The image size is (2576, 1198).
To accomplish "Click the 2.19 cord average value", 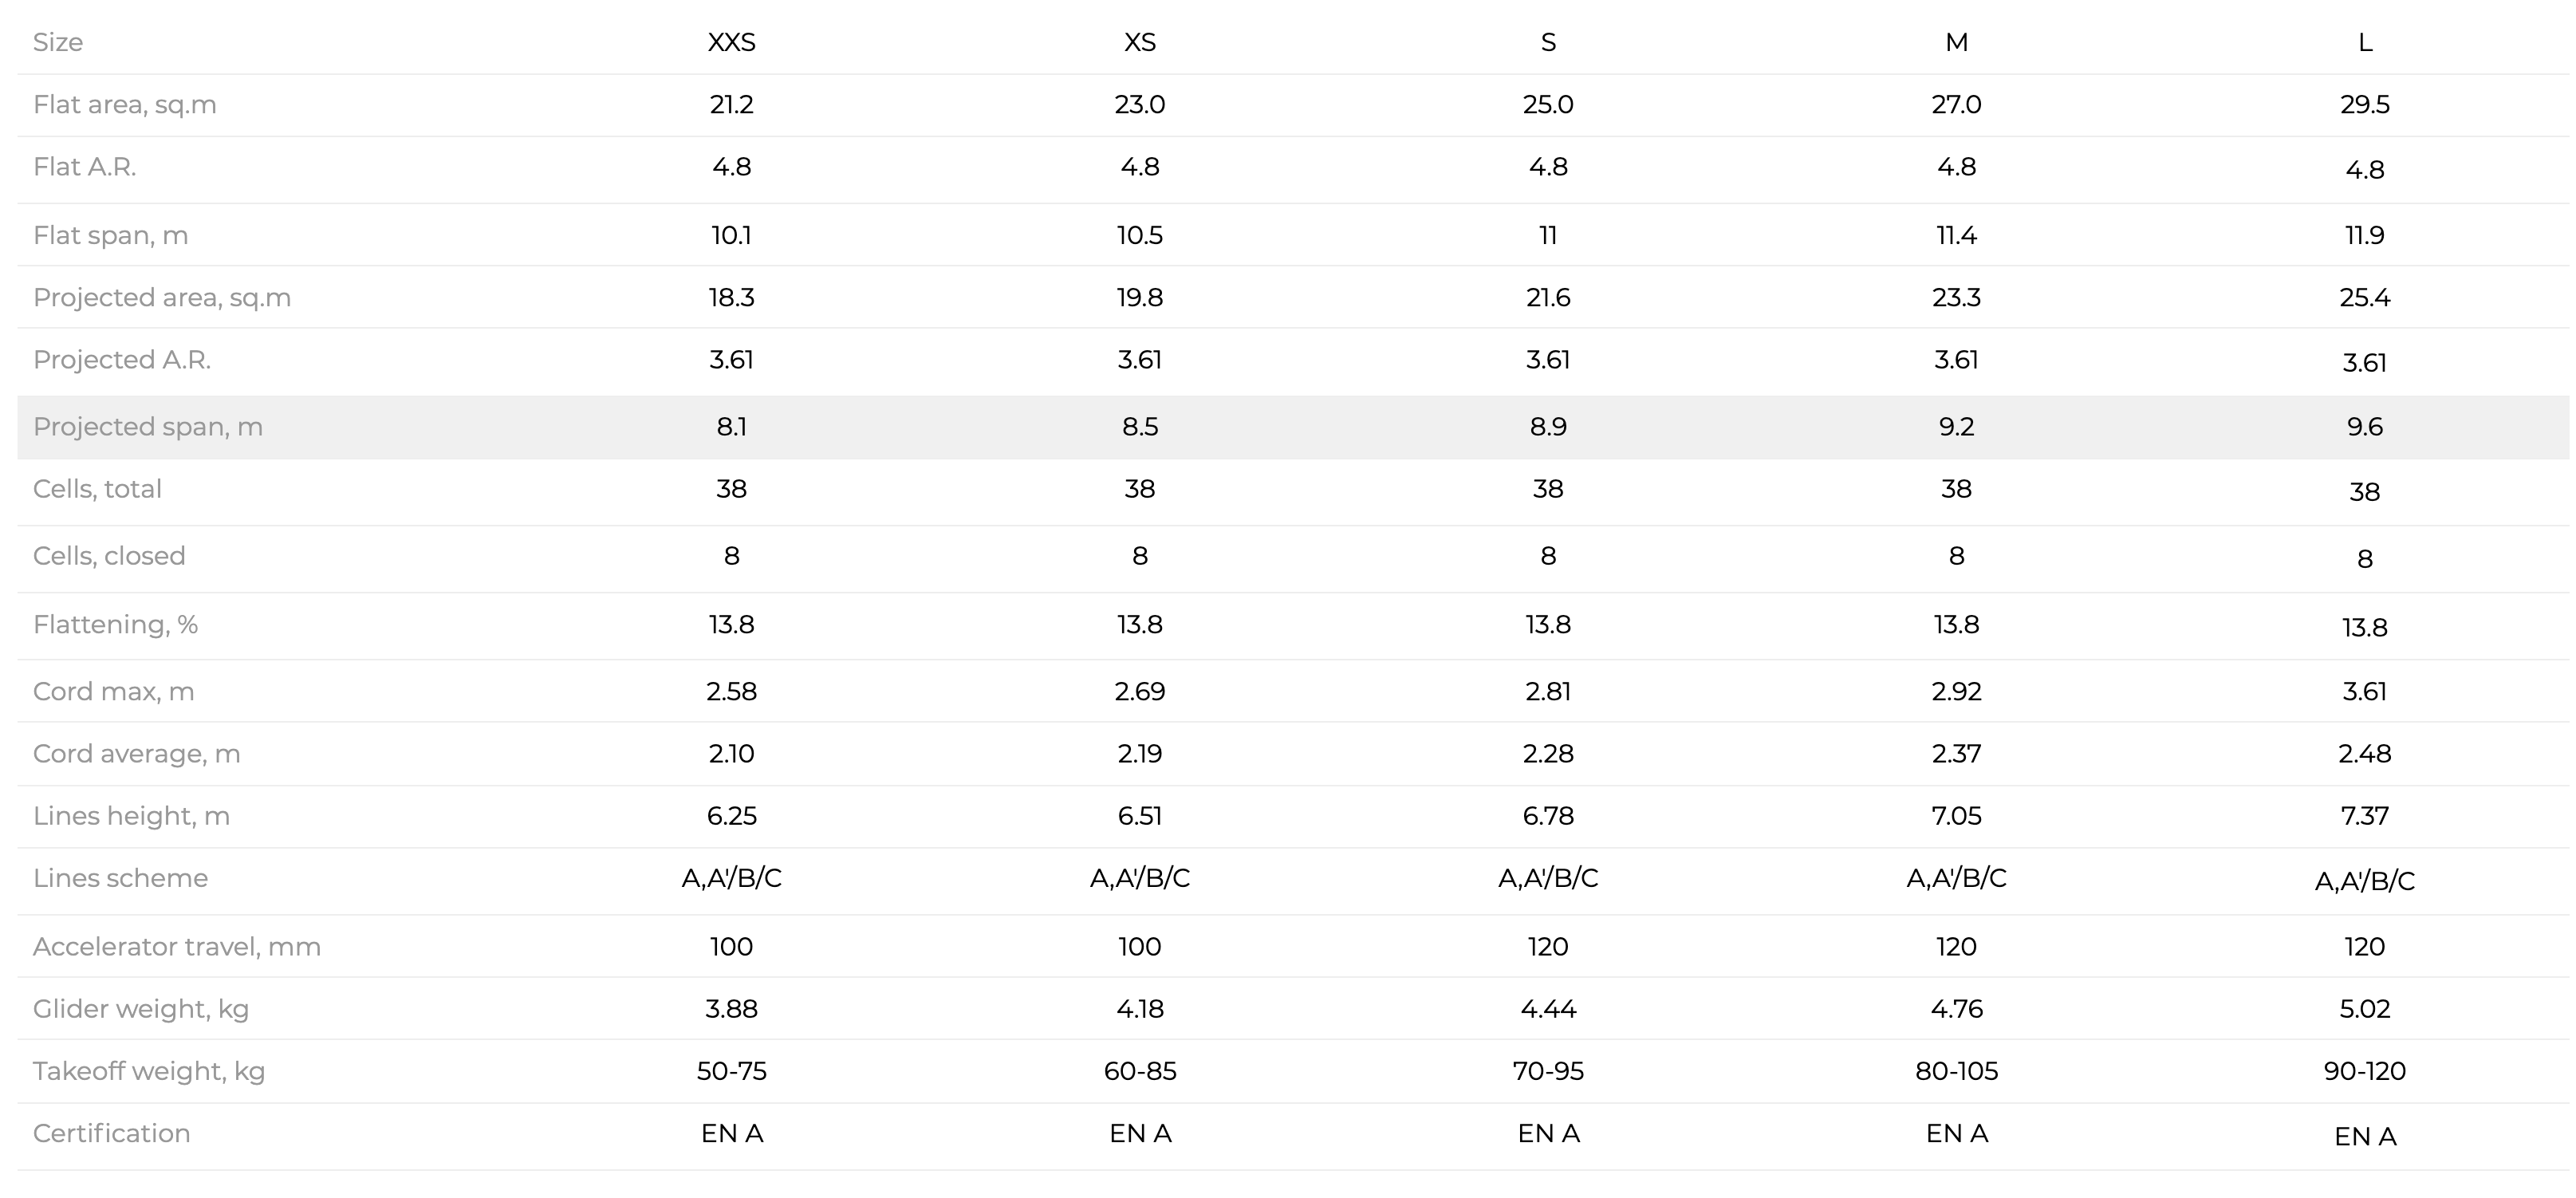I will tap(1139, 753).
